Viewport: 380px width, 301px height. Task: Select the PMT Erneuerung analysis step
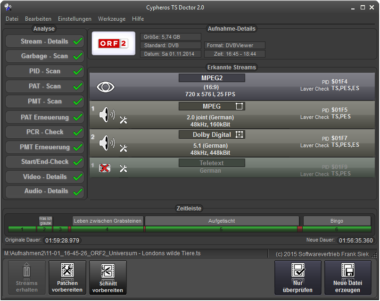click(x=45, y=147)
